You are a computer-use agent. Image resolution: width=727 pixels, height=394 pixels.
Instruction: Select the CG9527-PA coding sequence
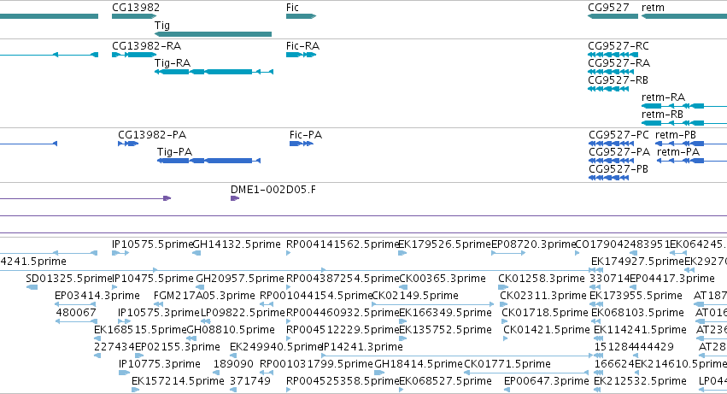(x=611, y=161)
